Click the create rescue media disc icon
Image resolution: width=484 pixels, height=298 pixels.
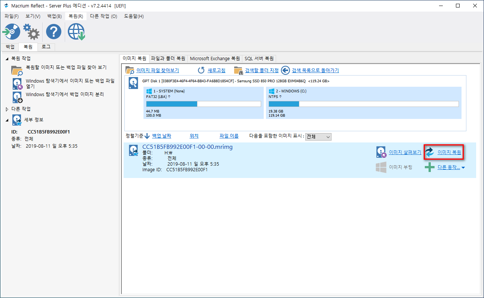[11, 32]
